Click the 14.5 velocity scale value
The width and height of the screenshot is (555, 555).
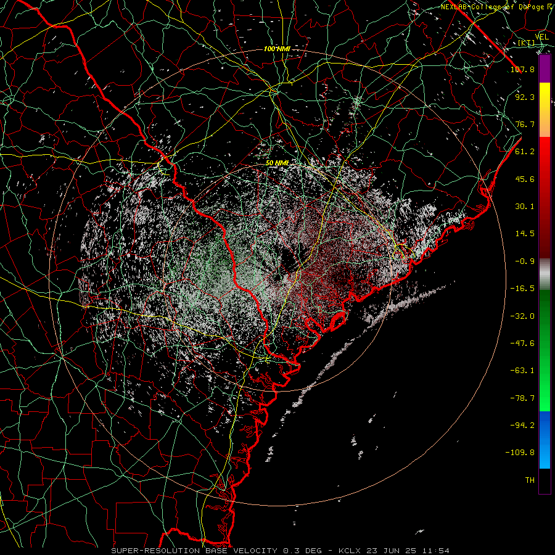coord(525,234)
